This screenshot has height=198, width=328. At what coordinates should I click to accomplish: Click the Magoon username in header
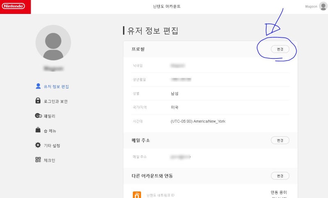(x=311, y=7)
